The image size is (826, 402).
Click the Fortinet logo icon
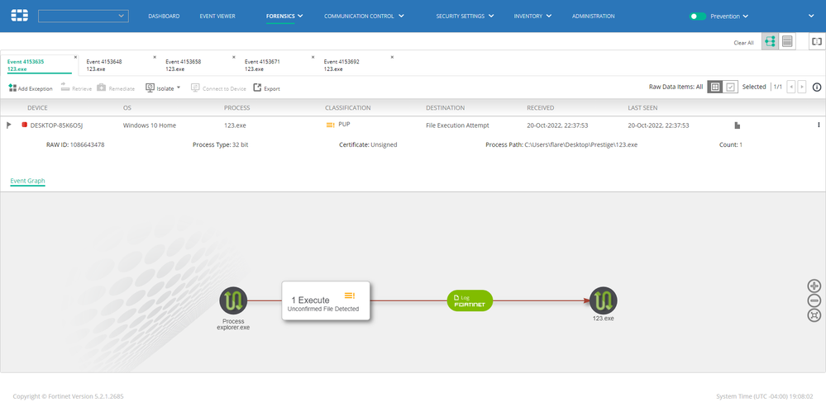coord(20,16)
